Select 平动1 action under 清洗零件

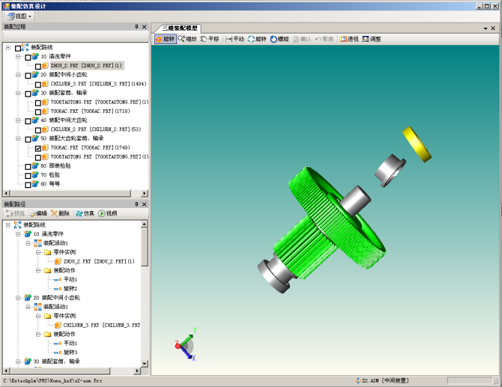pos(70,279)
